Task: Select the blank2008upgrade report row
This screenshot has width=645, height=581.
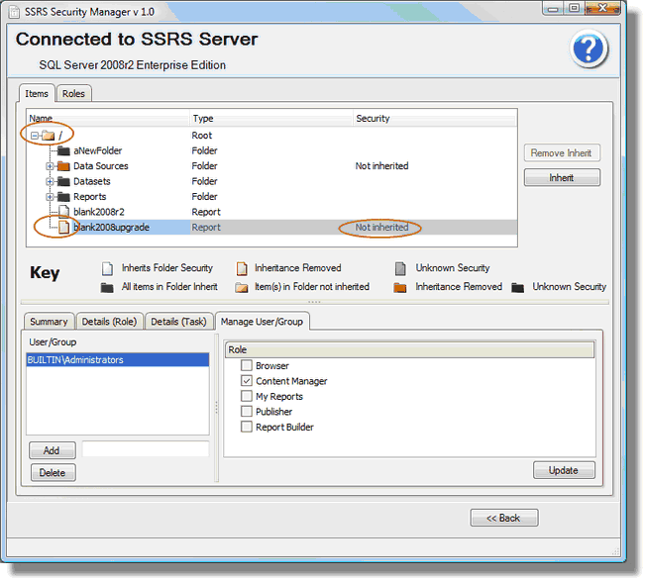Action: (x=271, y=227)
